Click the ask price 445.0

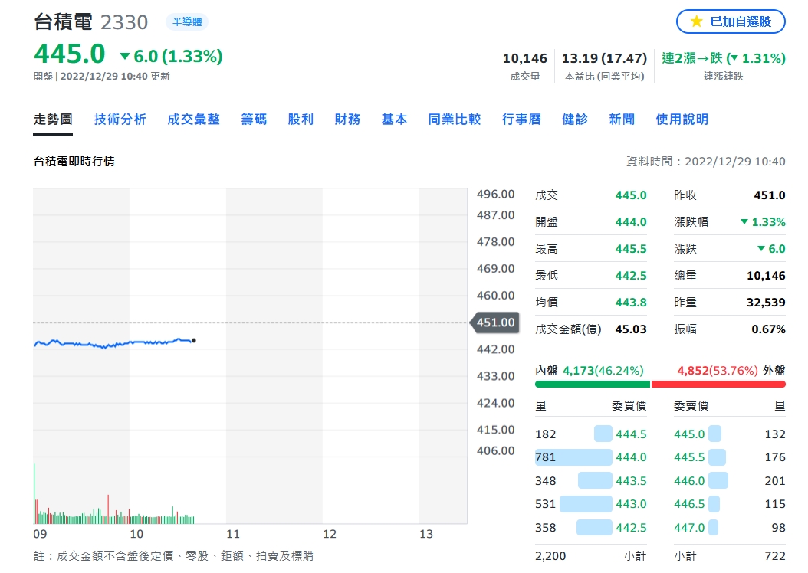pyautogui.click(x=689, y=434)
